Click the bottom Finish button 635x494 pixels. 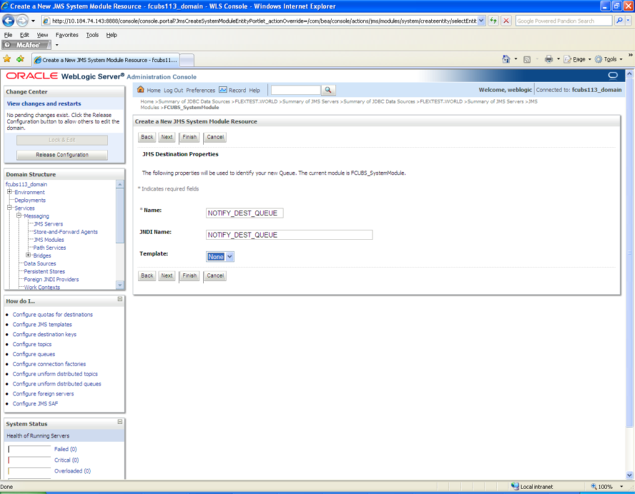[x=189, y=276]
